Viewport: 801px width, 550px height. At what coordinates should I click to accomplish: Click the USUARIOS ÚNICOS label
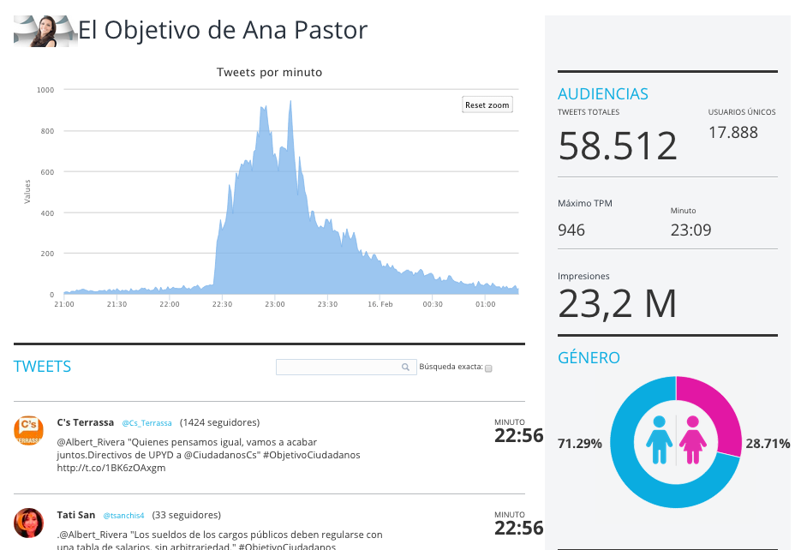pyautogui.click(x=742, y=112)
